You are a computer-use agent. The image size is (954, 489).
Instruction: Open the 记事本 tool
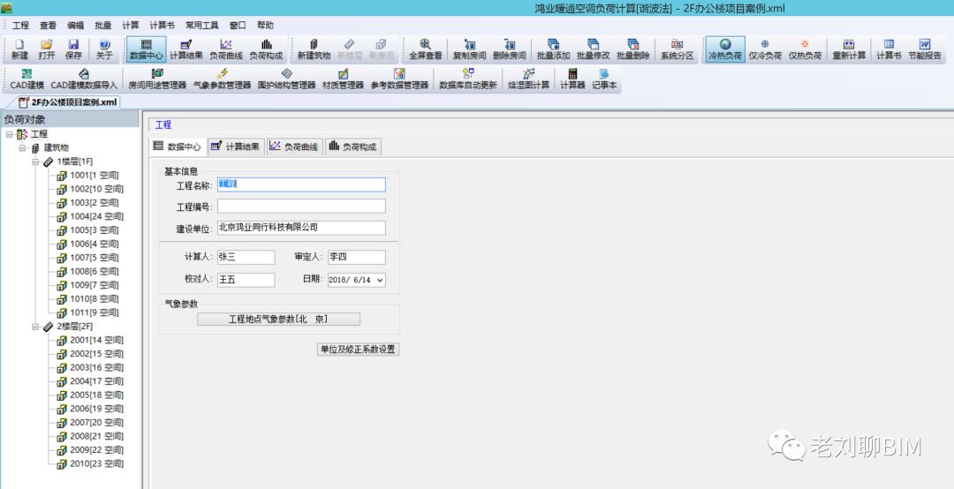(604, 79)
